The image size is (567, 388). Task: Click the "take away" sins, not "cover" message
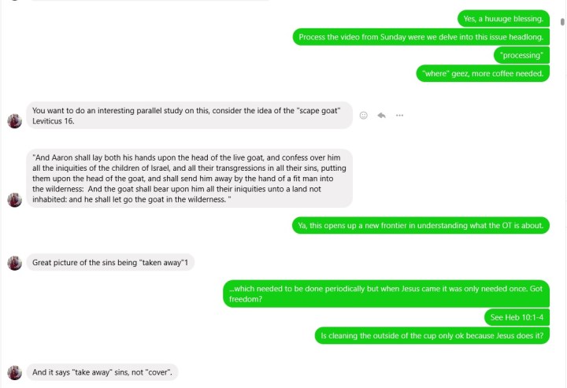[x=102, y=372]
